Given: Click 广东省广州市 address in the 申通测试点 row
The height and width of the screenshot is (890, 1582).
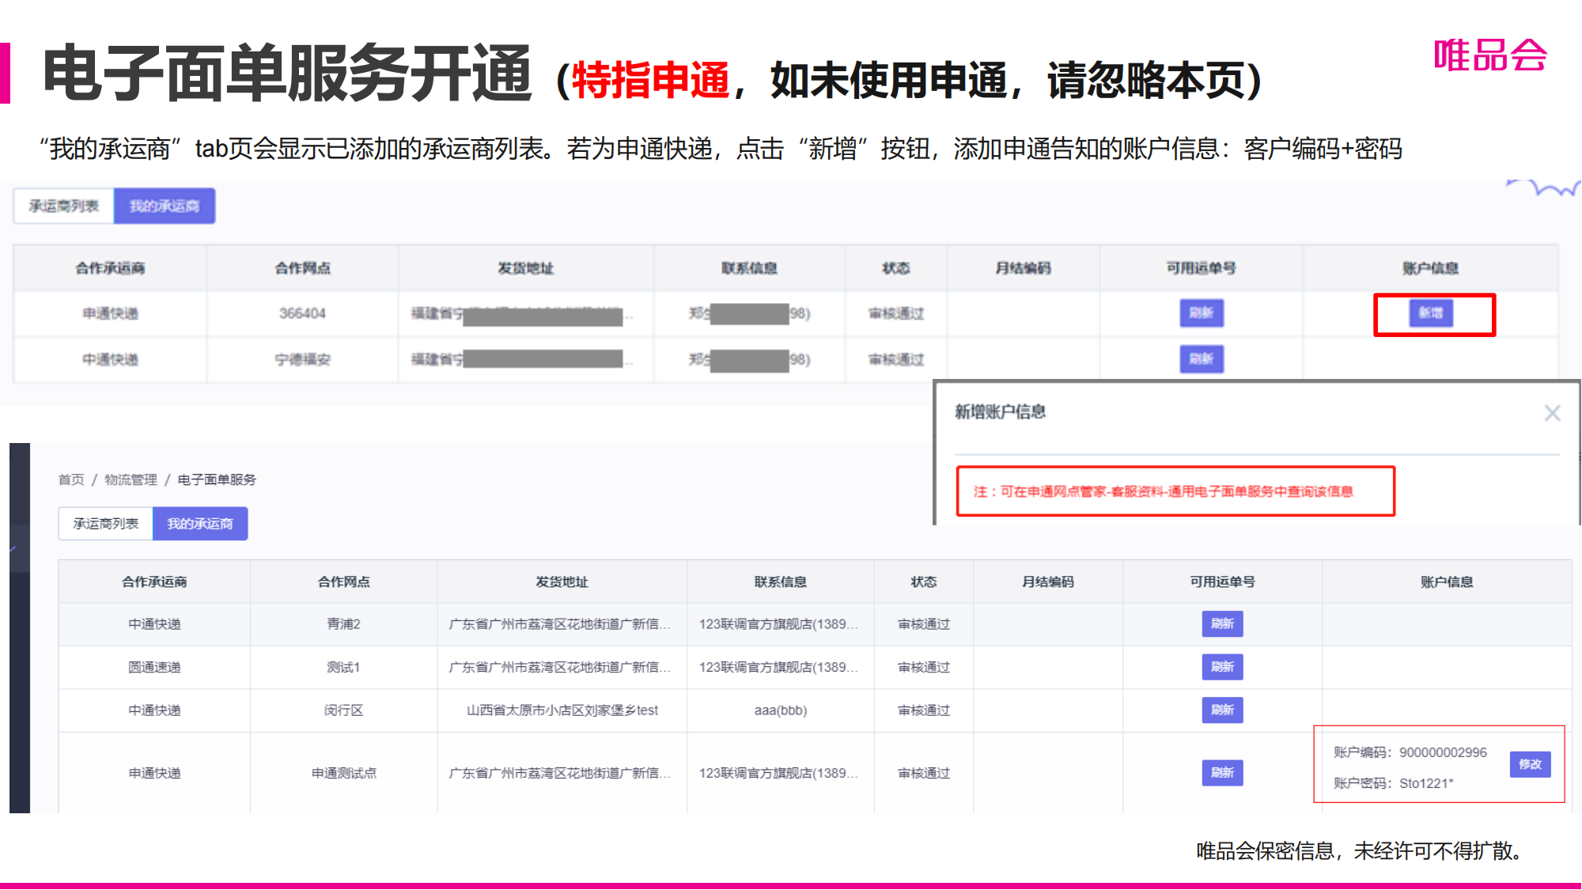Looking at the screenshot, I should pos(560,773).
